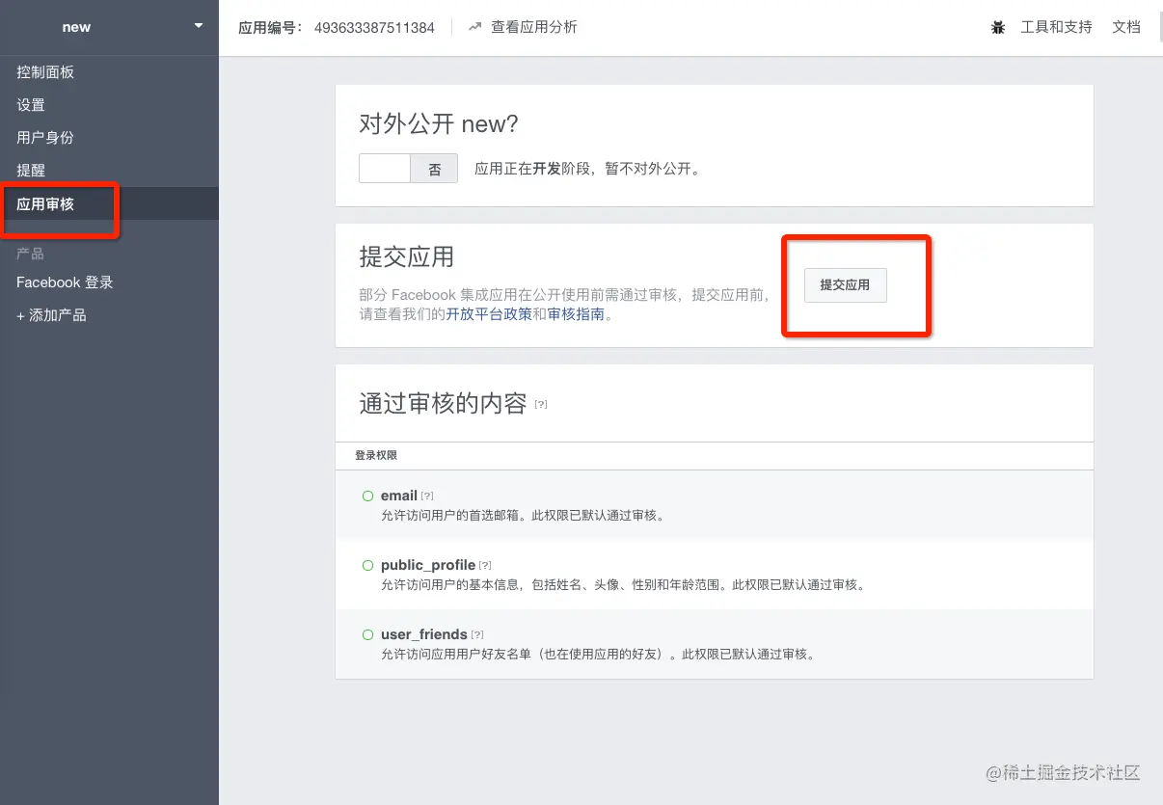
Task: Click the analytics arrow icon beside 查看应用分析
Action: click(x=474, y=27)
